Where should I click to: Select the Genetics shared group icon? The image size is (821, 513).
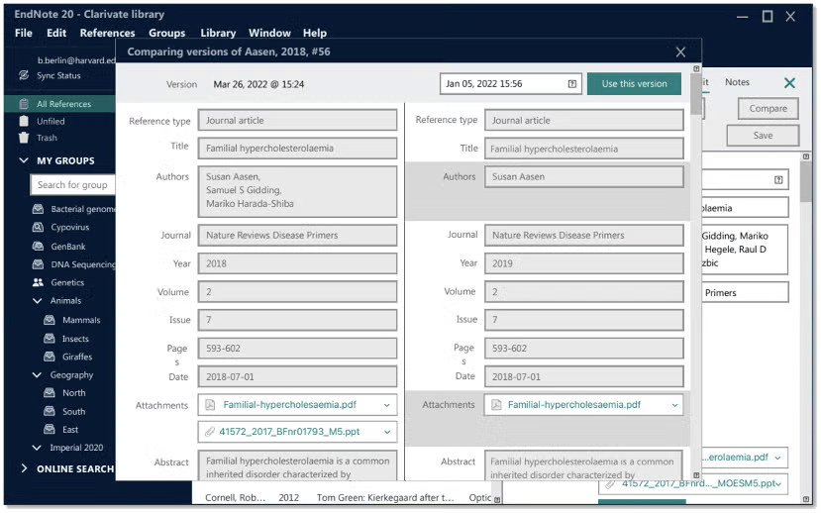point(38,282)
